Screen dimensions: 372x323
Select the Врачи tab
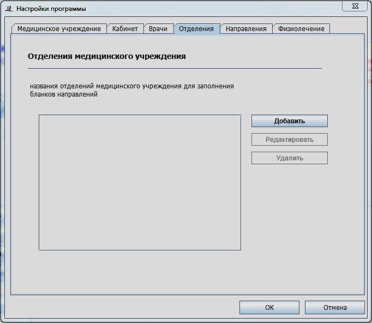(158, 29)
